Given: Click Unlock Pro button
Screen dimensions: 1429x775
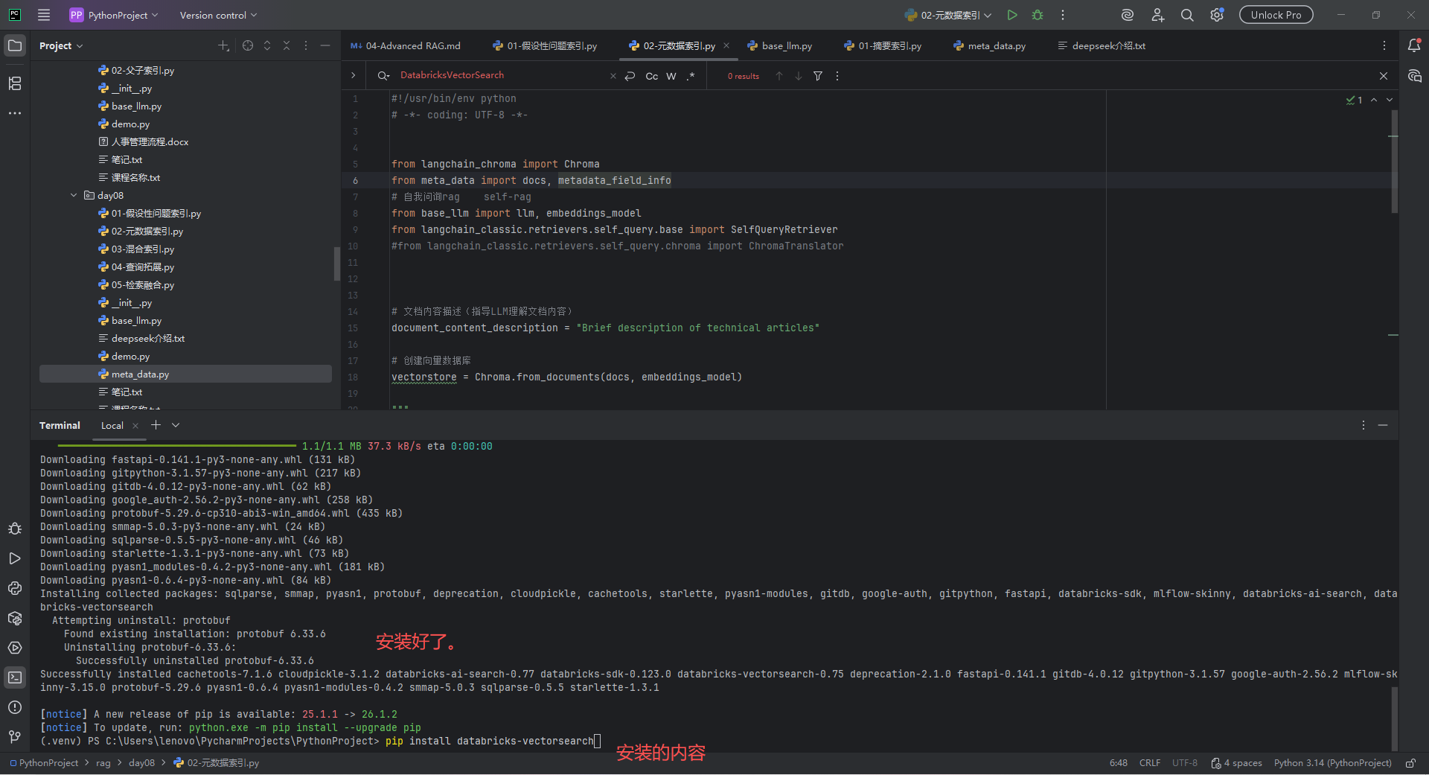Looking at the screenshot, I should point(1276,15).
